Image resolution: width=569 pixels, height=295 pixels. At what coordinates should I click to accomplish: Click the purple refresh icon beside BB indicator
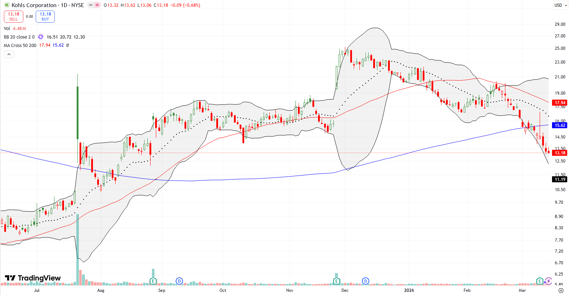coord(41,37)
